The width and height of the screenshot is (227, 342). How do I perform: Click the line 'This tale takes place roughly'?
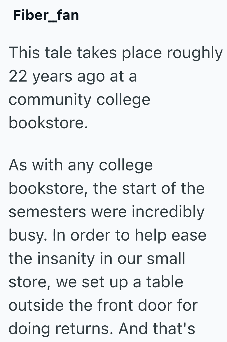[116, 53]
